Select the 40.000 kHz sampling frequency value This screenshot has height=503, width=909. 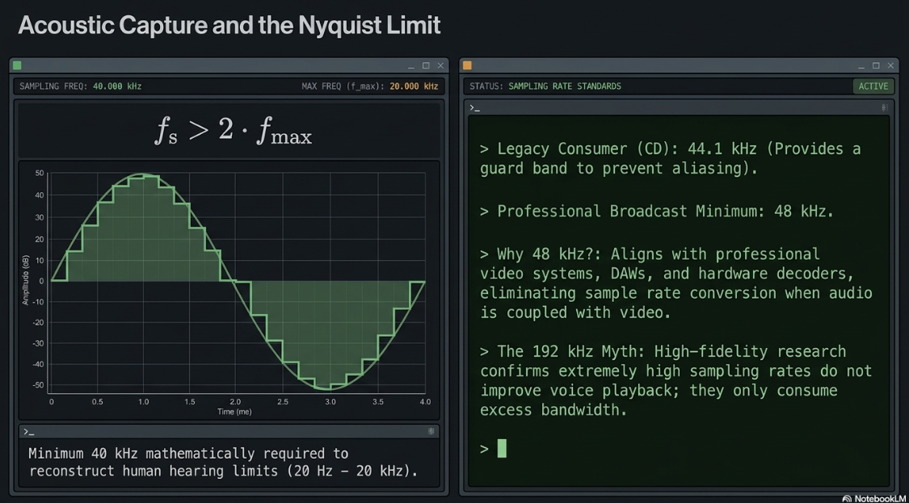117,86
